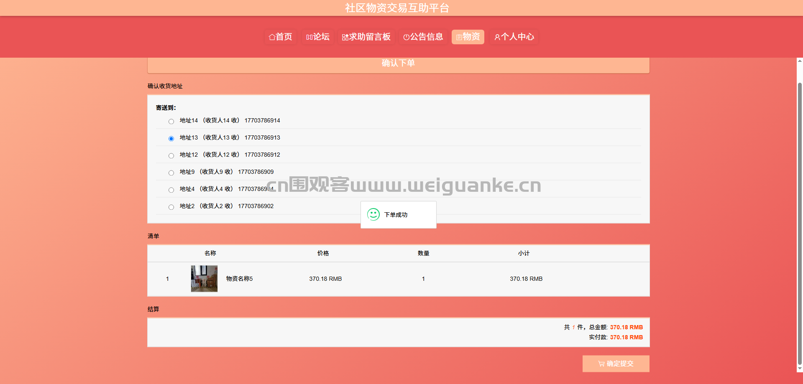Image resolution: width=803 pixels, height=384 pixels.
Task: Click phone number 17703786914
Action: 262,120
